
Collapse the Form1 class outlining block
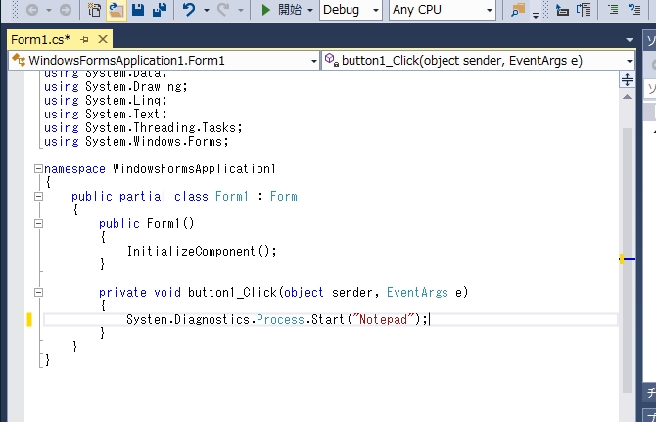click(x=37, y=196)
